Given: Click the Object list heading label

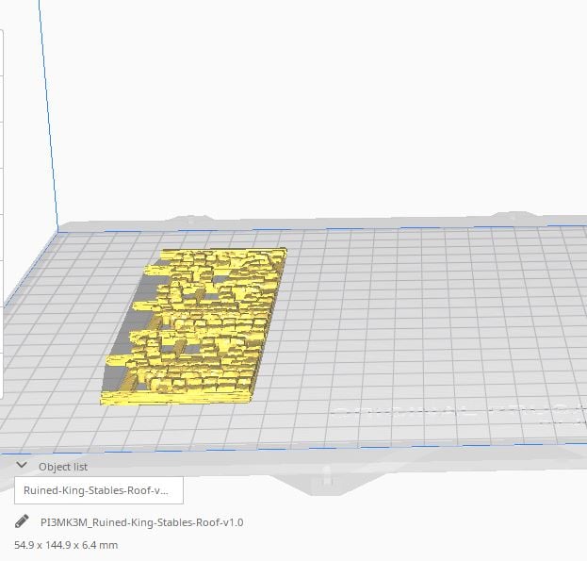Looking at the screenshot, I should coord(63,467).
